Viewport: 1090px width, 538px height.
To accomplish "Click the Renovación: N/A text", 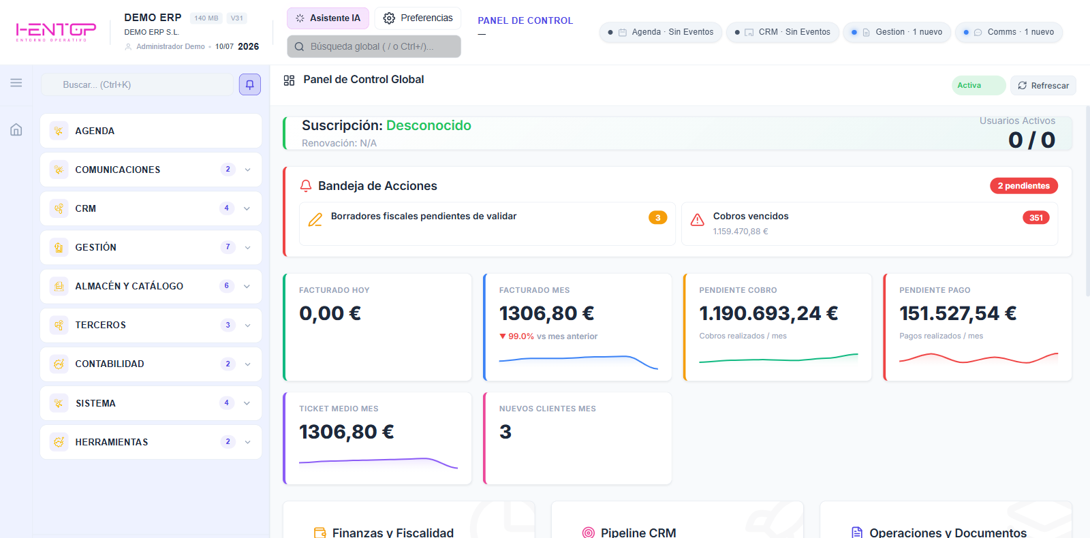I will pos(339,143).
